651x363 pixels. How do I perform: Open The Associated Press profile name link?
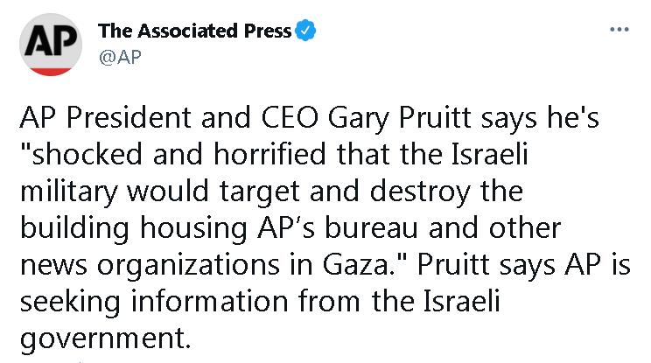point(195,31)
